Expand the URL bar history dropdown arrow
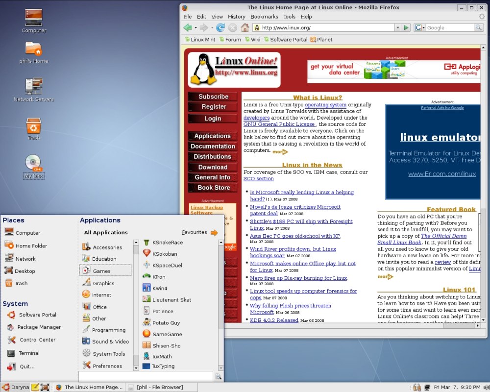This screenshot has width=490, height=392. click(397, 28)
